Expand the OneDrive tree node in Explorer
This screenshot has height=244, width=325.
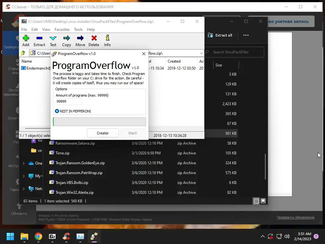point(23,163)
